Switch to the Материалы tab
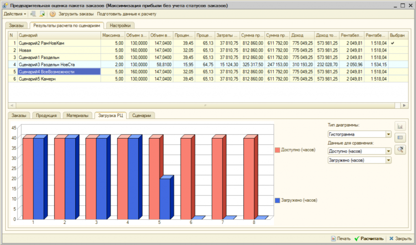 coord(77,115)
